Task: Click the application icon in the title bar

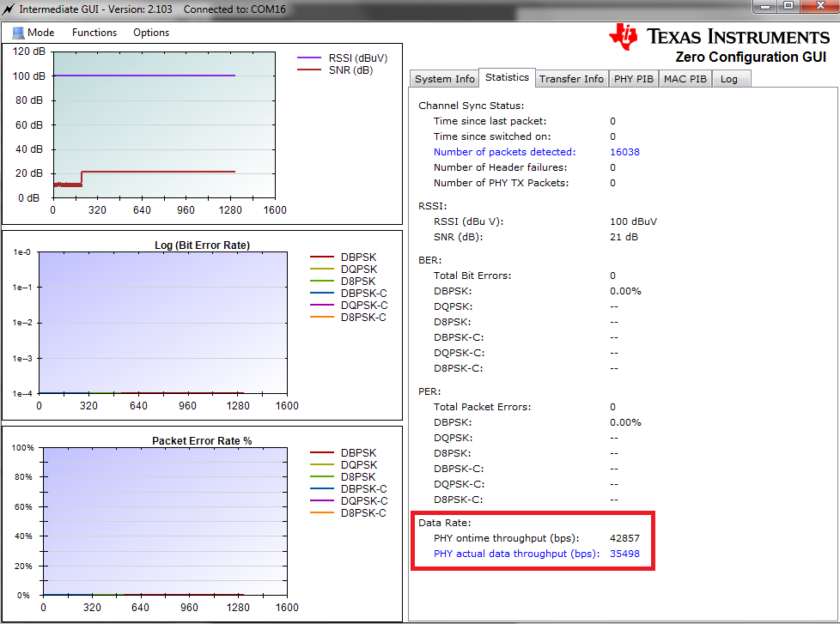Action: 9,9
